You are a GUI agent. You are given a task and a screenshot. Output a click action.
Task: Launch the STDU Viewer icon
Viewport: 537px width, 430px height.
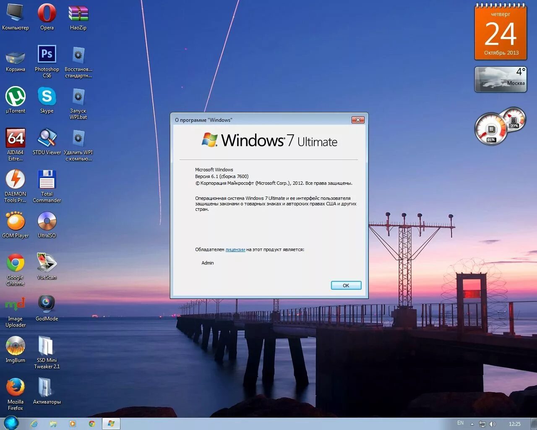point(47,142)
